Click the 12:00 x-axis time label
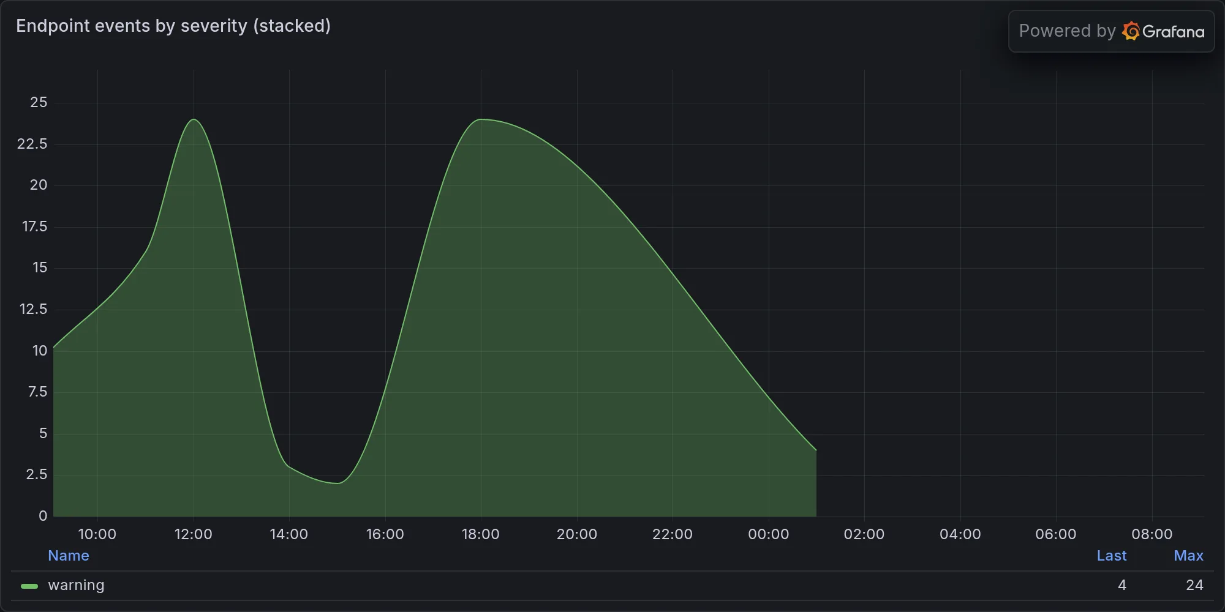Screen dimensions: 1225x612 point(194,534)
